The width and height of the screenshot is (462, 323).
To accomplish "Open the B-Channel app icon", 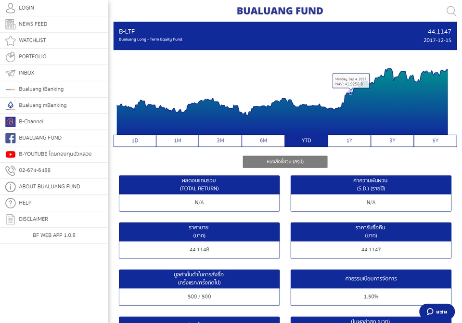I will [10, 122].
